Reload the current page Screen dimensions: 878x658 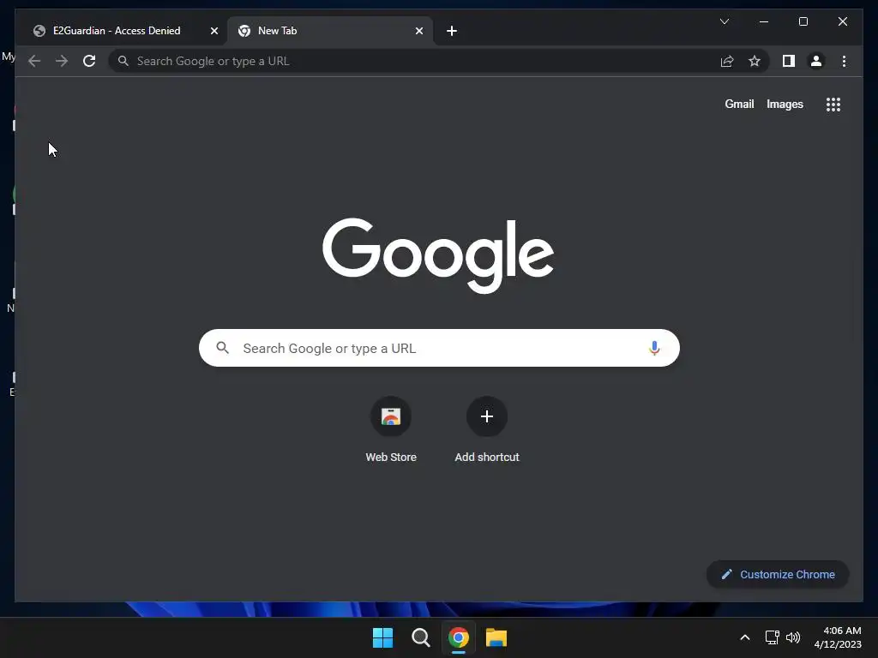89,61
